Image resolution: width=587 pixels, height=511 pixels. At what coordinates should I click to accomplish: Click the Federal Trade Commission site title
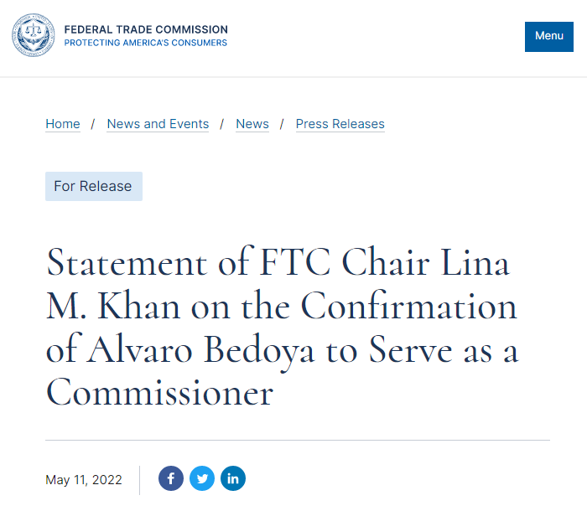[146, 30]
